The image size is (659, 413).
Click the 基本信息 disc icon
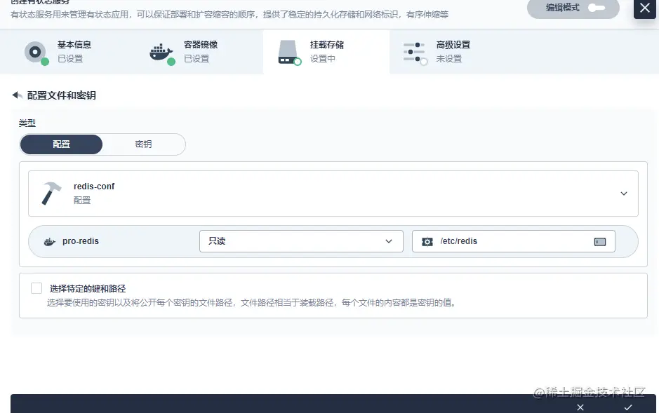(36, 53)
